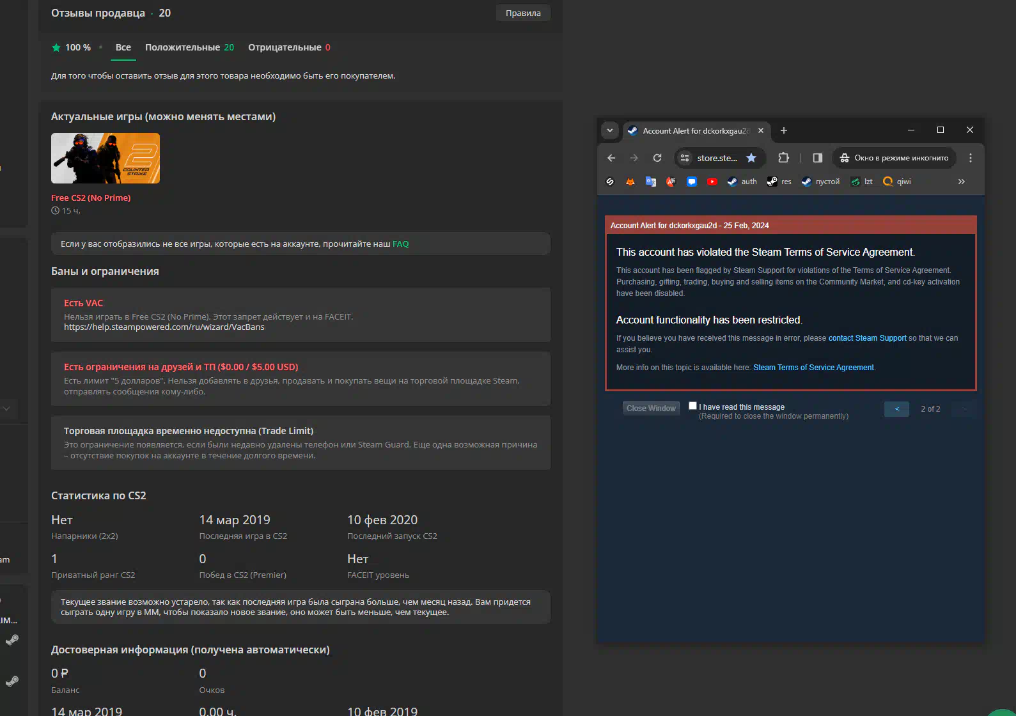The width and height of the screenshot is (1016, 716).
Task: Open the browser tab search dropdown
Action: (610, 130)
